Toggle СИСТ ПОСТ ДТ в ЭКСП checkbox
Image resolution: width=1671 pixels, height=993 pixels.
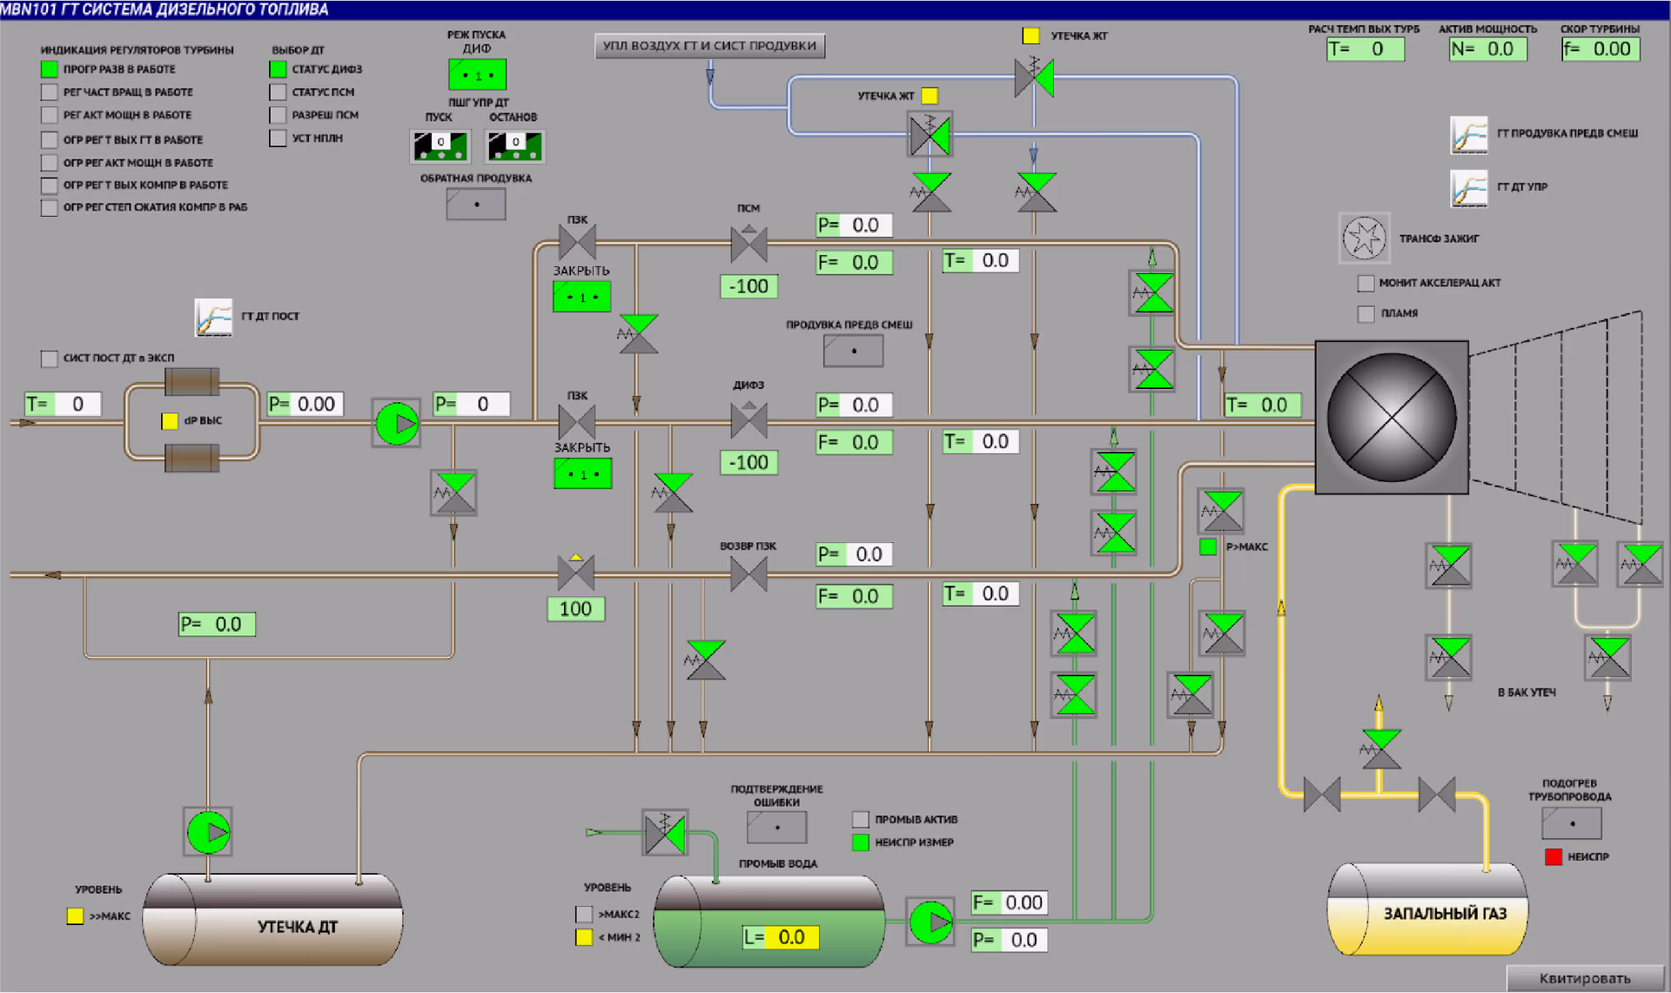(50, 359)
